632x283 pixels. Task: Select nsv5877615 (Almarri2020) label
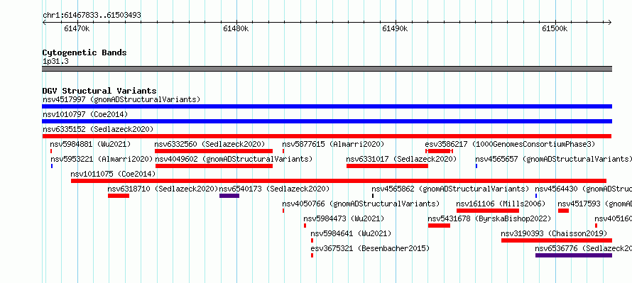click(333, 144)
